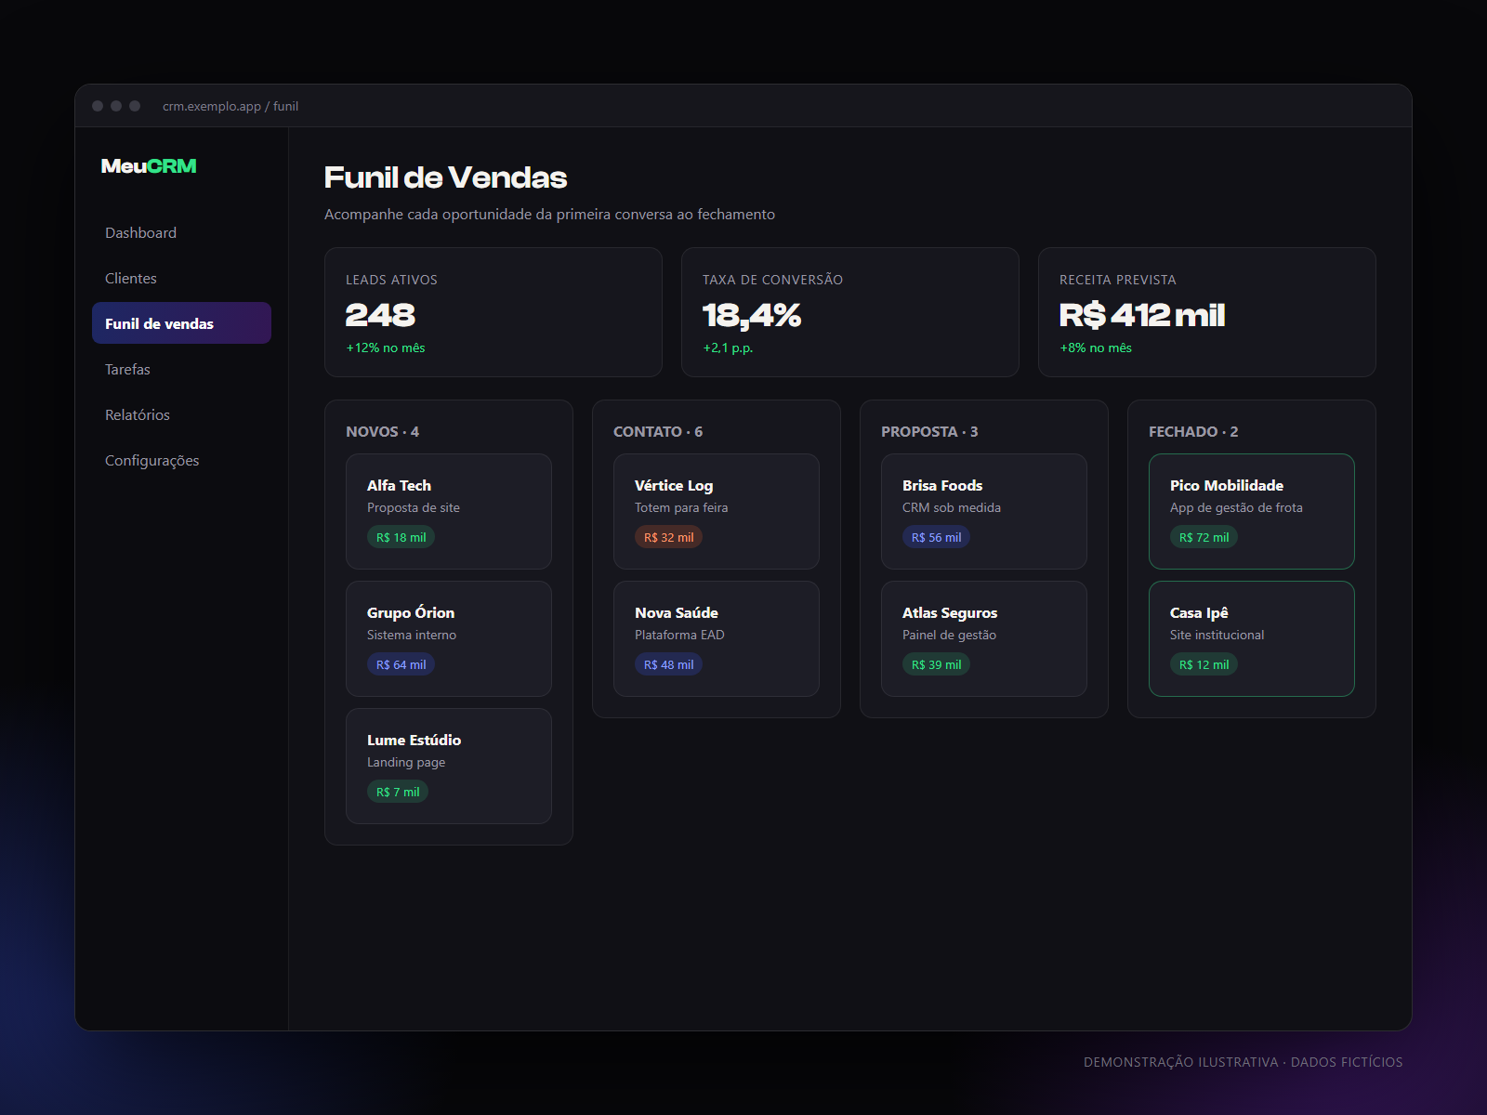Viewport: 1487px width, 1115px height.
Task: Open the Grupo Órion opportunity card
Action: click(x=449, y=638)
